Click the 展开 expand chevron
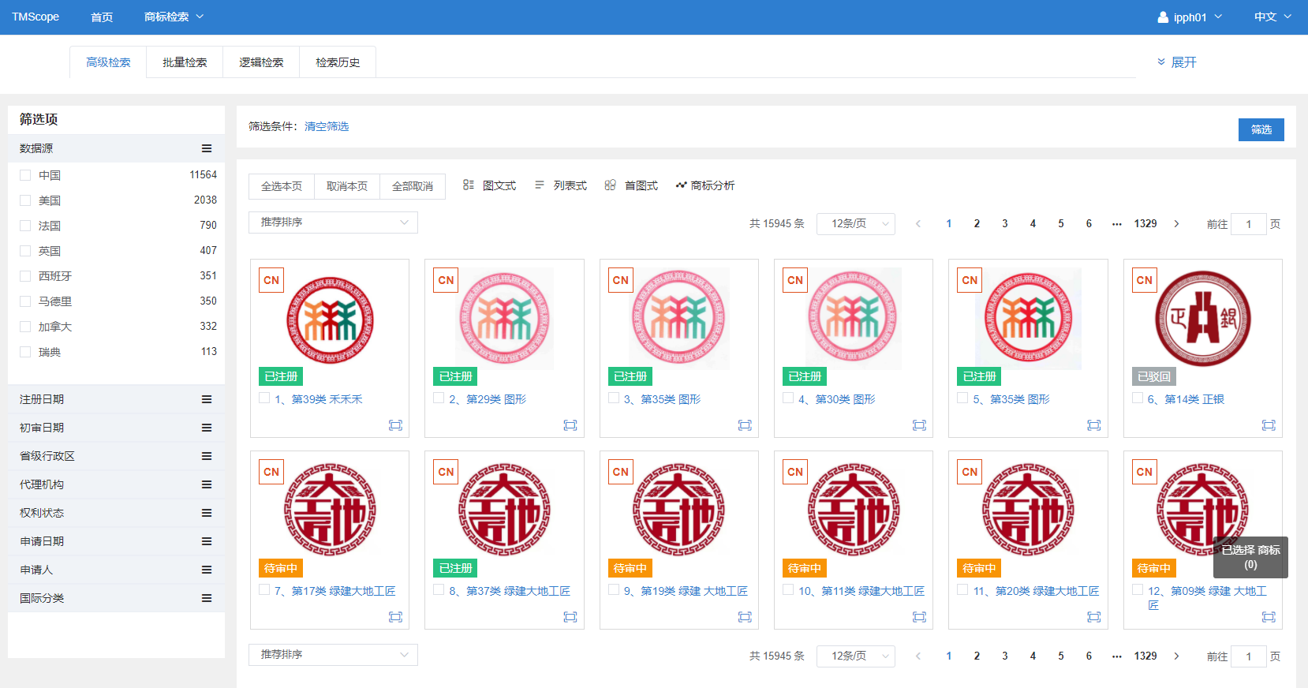This screenshot has height=688, width=1308. tap(1161, 62)
